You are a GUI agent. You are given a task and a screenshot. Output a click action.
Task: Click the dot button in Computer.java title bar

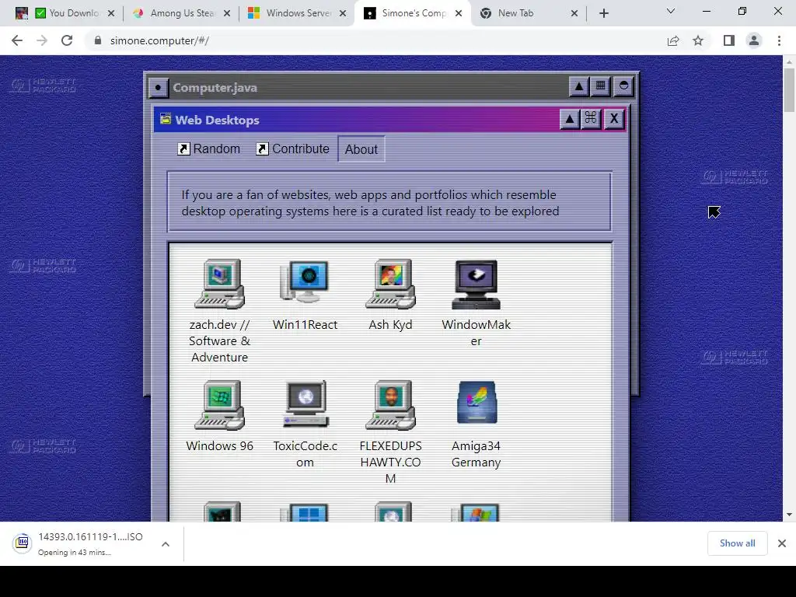pyautogui.click(x=159, y=88)
